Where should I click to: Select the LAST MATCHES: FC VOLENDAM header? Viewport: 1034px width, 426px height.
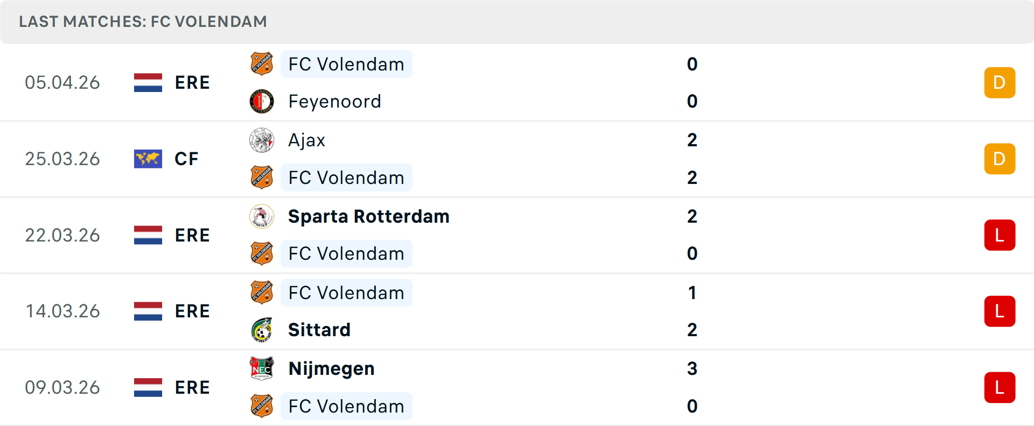[142, 22]
